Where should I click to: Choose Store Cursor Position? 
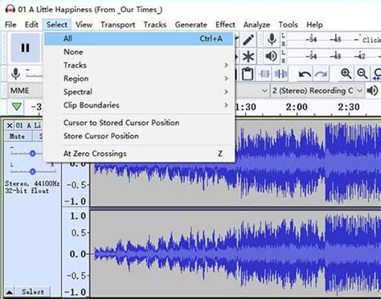(x=139, y=136)
